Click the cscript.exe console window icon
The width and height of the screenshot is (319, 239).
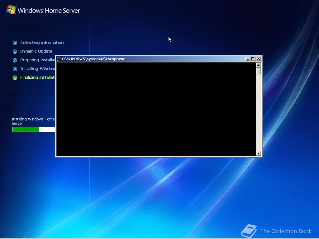(59, 59)
